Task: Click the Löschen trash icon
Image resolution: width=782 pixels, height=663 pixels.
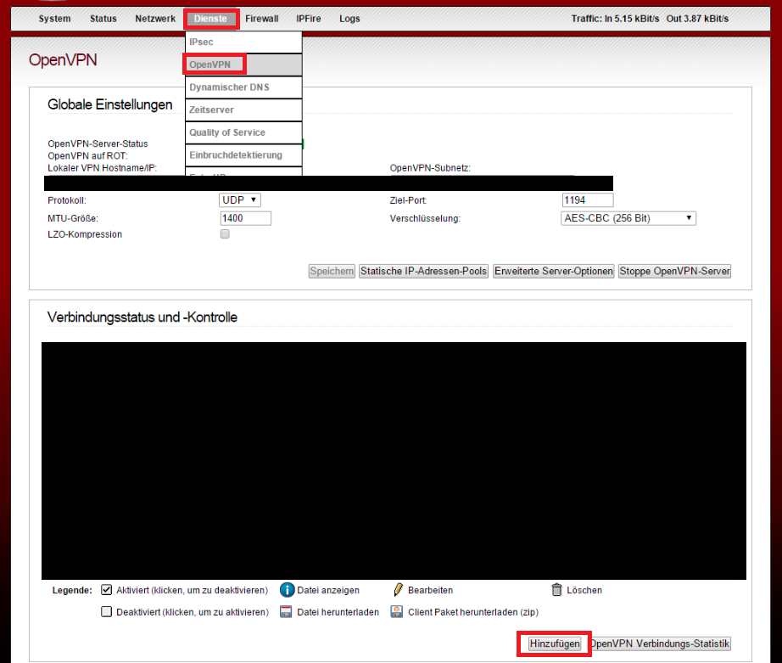Action: 556,590
